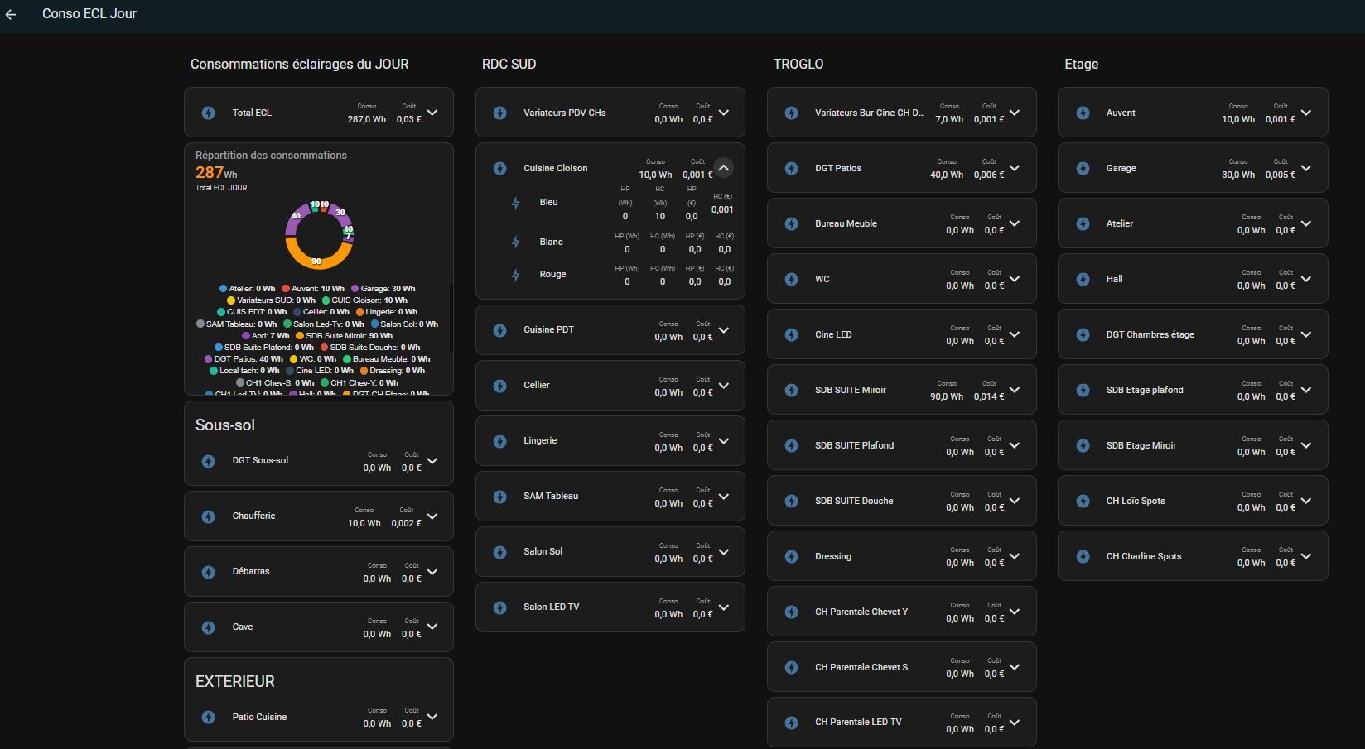The width and height of the screenshot is (1365, 749).
Task: Expand the Cine LED details
Action: tap(1015, 334)
